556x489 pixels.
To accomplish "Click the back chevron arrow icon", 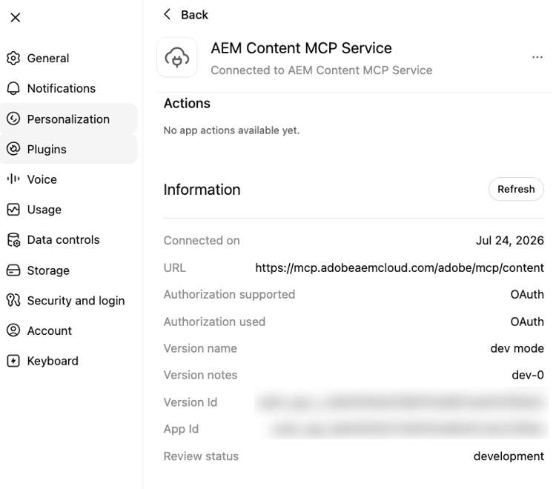I will [x=168, y=15].
